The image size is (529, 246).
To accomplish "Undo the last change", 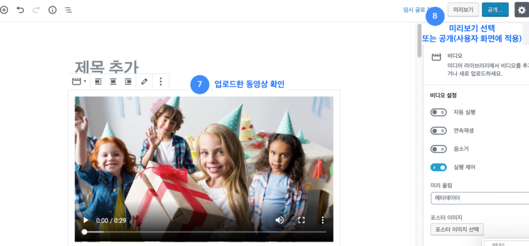I will pyautogui.click(x=20, y=10).
